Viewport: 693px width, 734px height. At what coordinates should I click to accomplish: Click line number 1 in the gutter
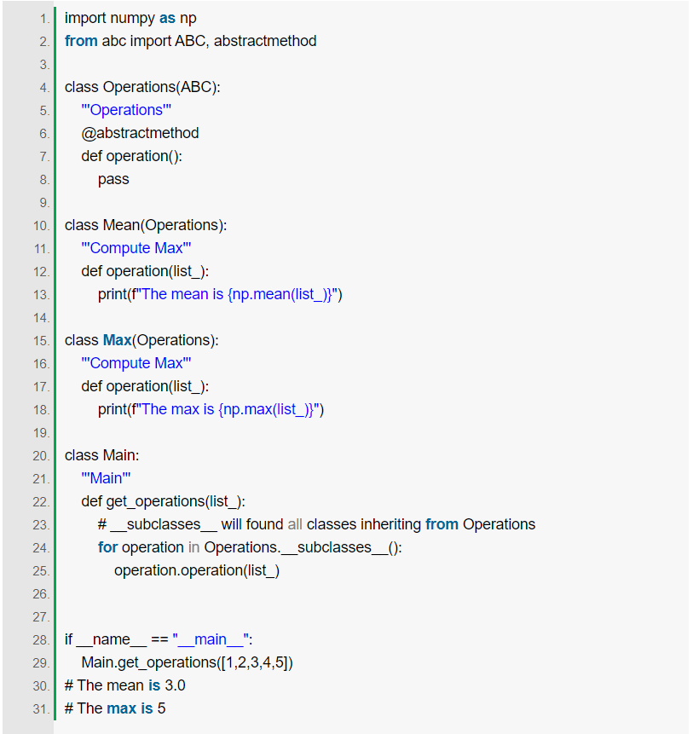coord(43,18)
